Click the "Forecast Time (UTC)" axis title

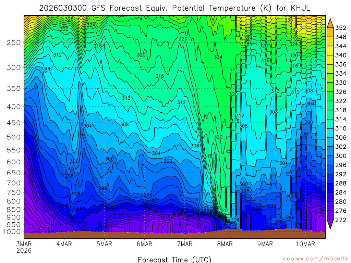tap(174, 260)
